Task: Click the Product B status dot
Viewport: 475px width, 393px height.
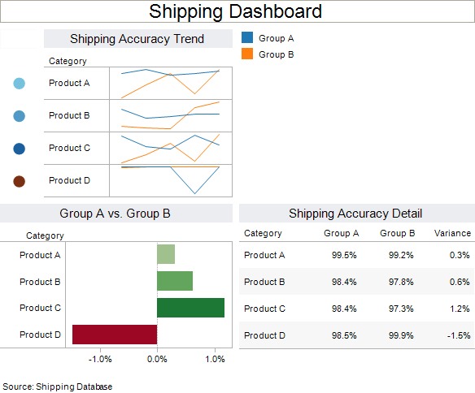Action: coord(19,116)
